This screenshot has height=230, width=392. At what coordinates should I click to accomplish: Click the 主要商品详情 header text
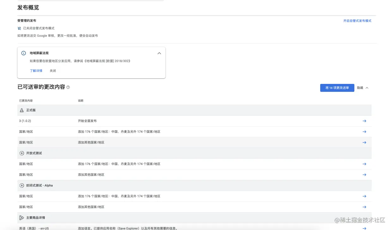click(x=35, y=218)
